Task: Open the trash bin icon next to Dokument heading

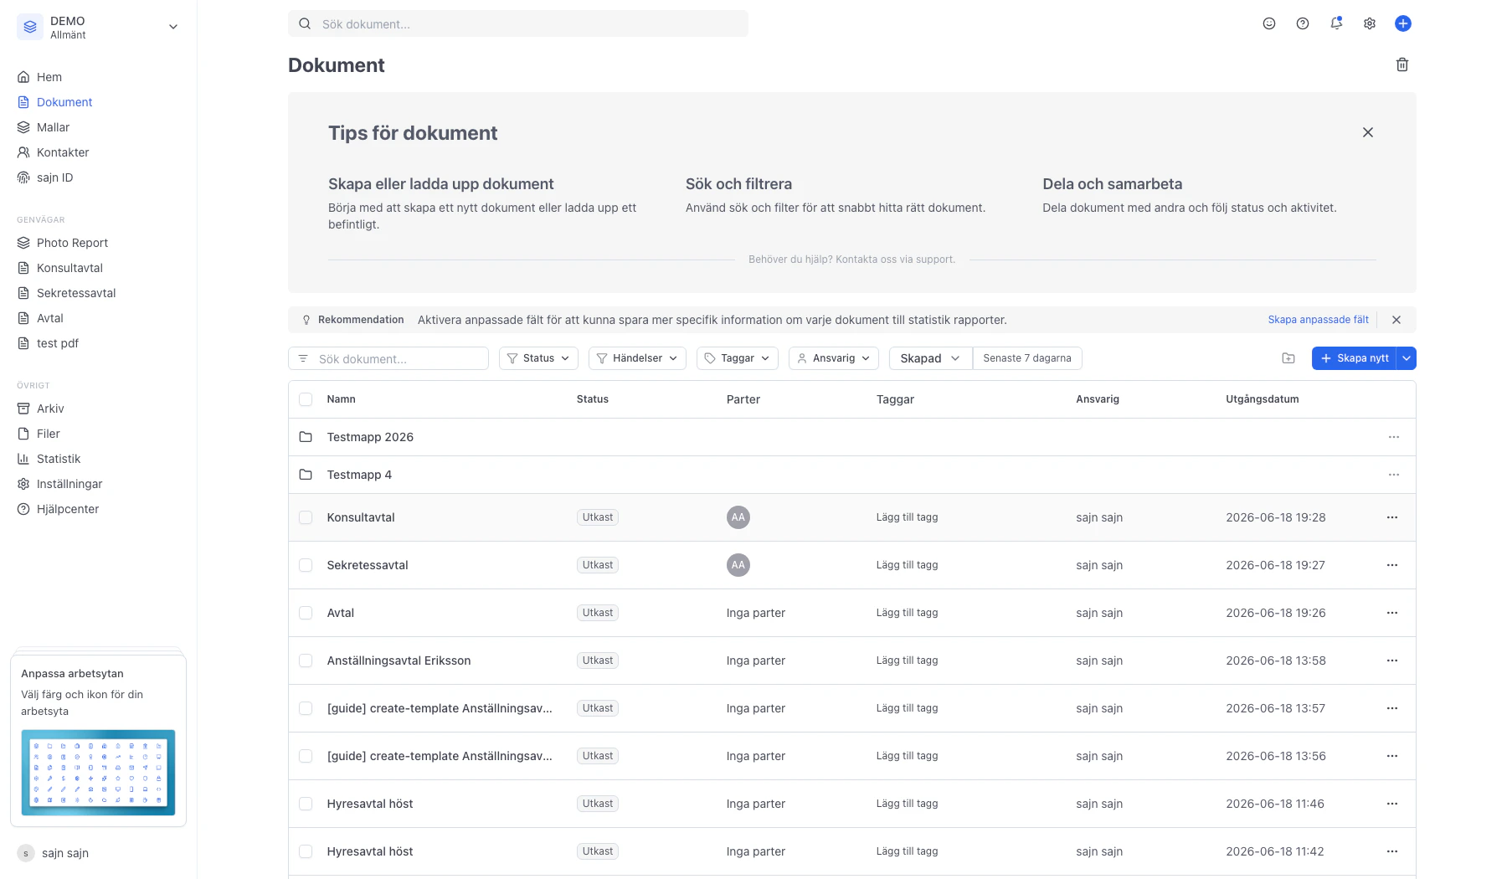Action: tap(1402, 64)
